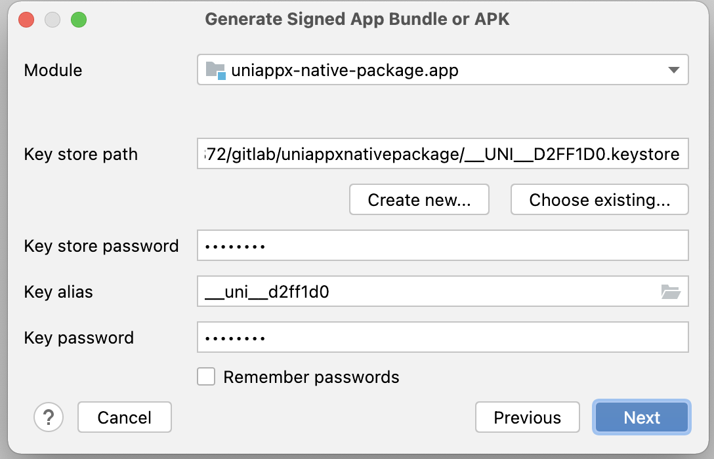Click Choose existing... keystore button

tap(599, 199)
